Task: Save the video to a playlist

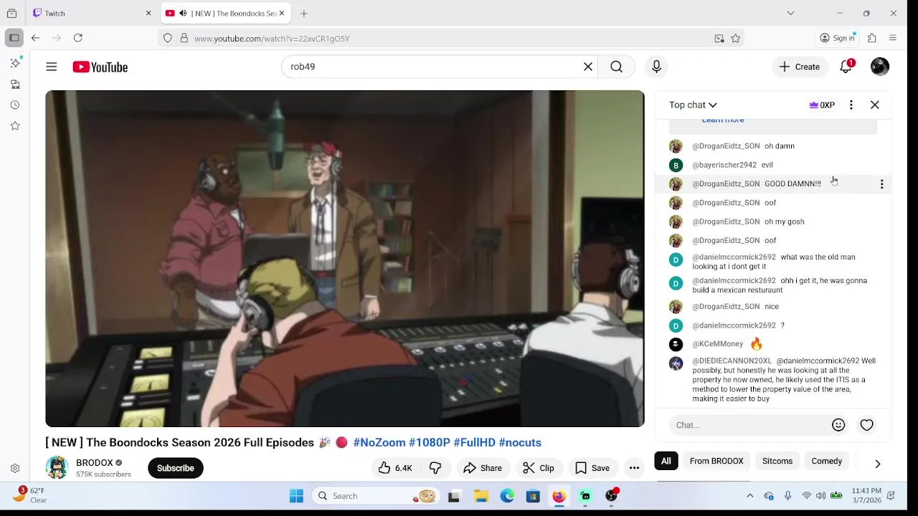Action: (x=592, y=468)
